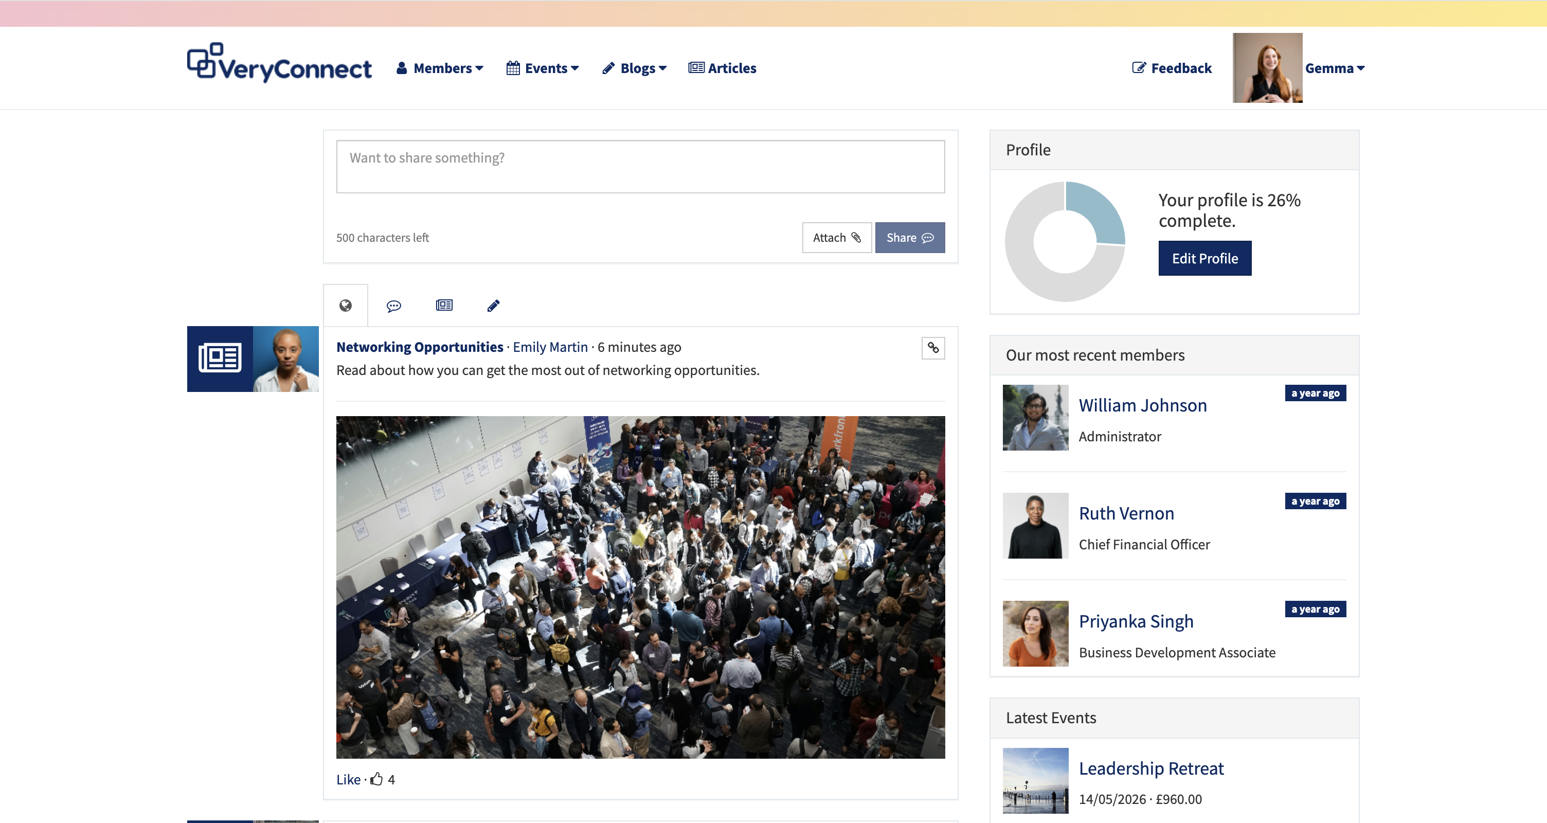Click the Articles newspaper icon in navbar

pyautogui.click(x=696, y=68)
